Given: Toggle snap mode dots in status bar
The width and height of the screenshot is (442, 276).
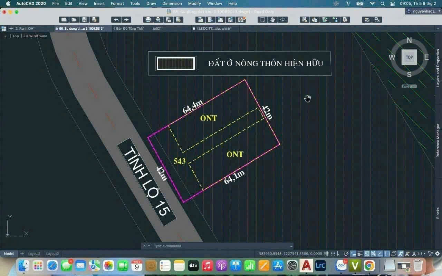Looking at the screenshot, I should coord(333,254).
